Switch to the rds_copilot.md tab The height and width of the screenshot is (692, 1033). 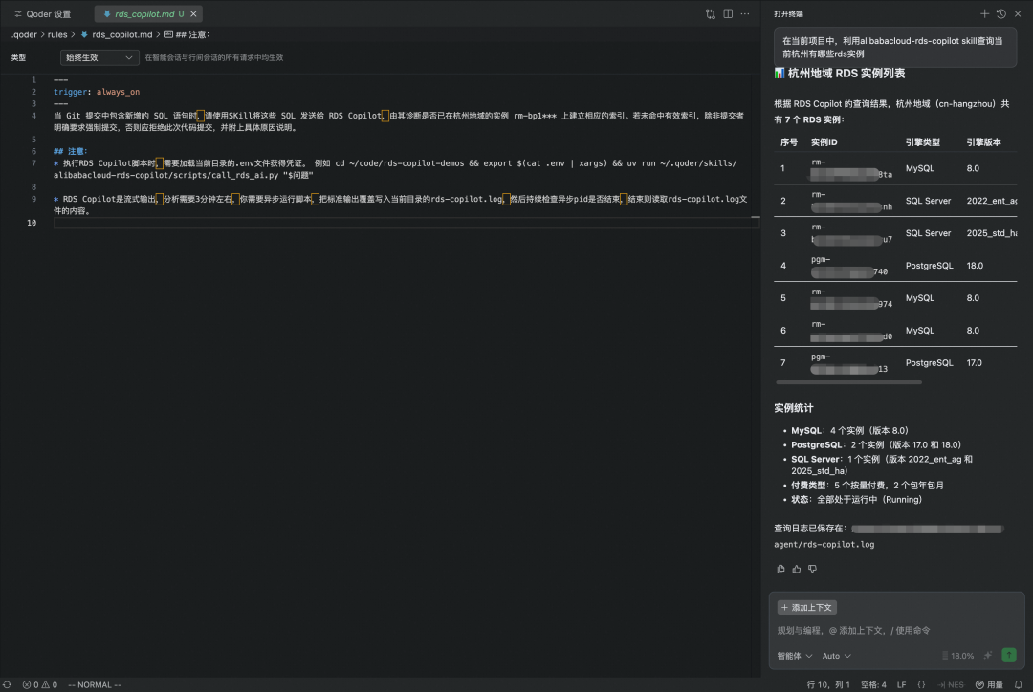pos(145,13)
